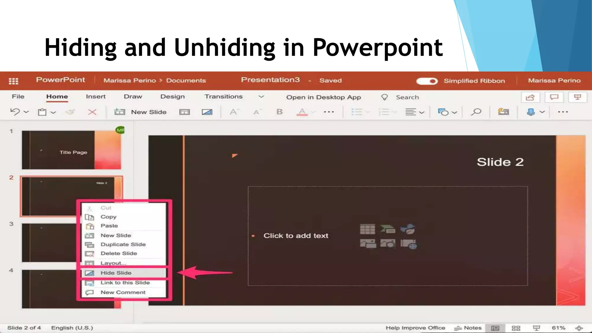Image resolution: width=592 pixels, height=333 pixels.
Task: Open the Transitions tab
Action: (223, 97)
